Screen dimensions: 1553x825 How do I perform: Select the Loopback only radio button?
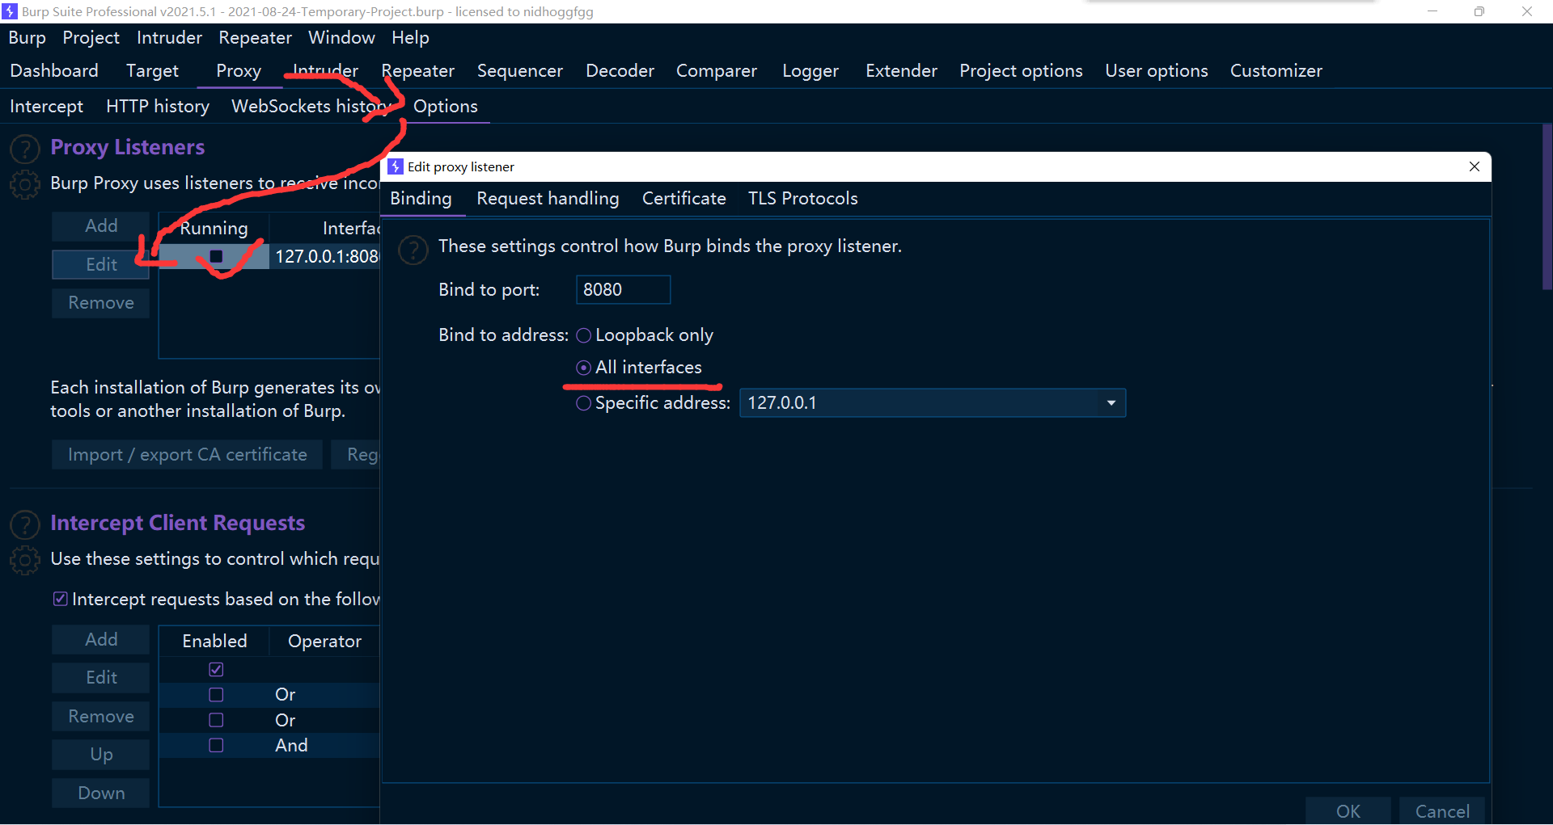pos(583,335)
